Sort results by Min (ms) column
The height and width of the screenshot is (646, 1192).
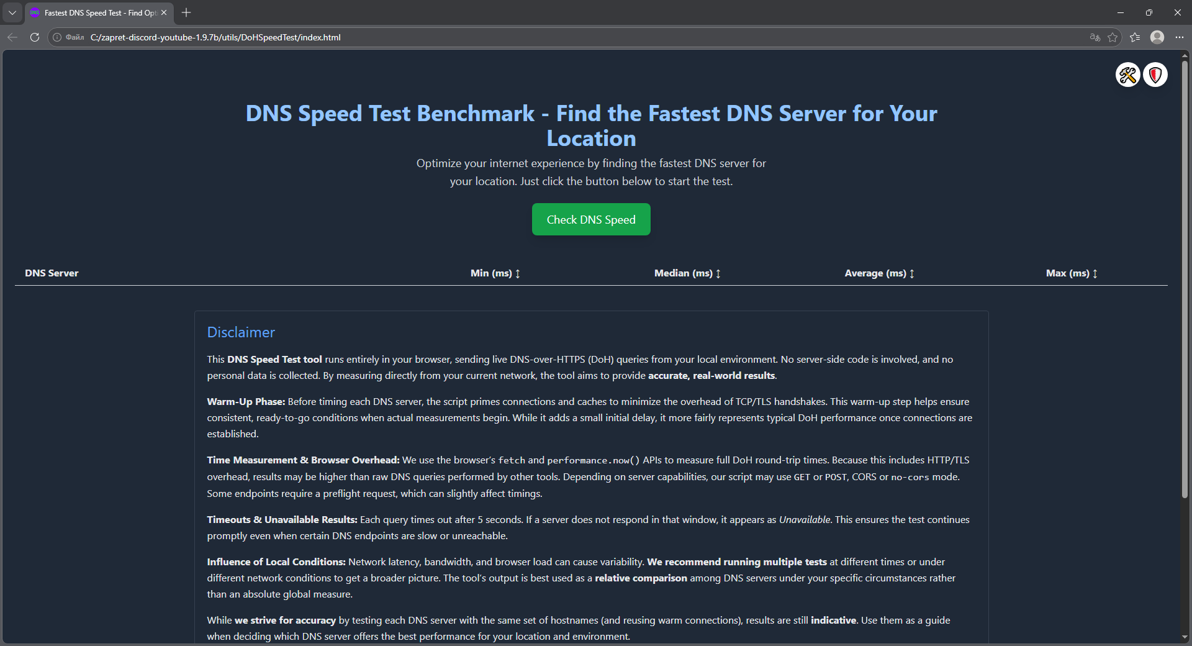click(x=495, y=273)
